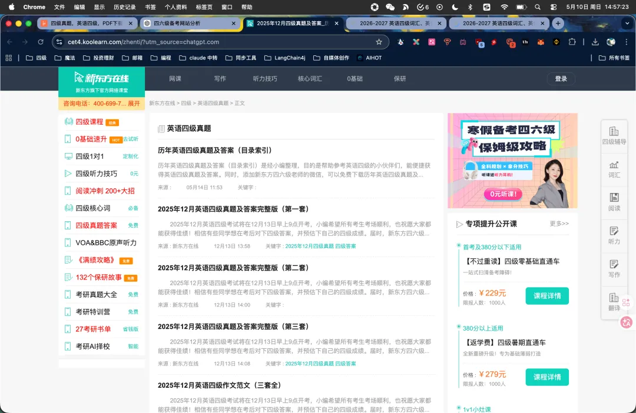Open macOS Control Center icon

[x=553, y=7]
